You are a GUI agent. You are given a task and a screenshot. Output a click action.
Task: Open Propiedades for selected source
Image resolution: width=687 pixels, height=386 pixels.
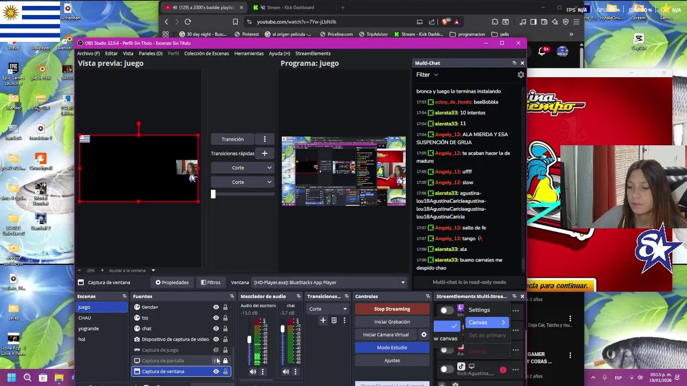[172, 283]
